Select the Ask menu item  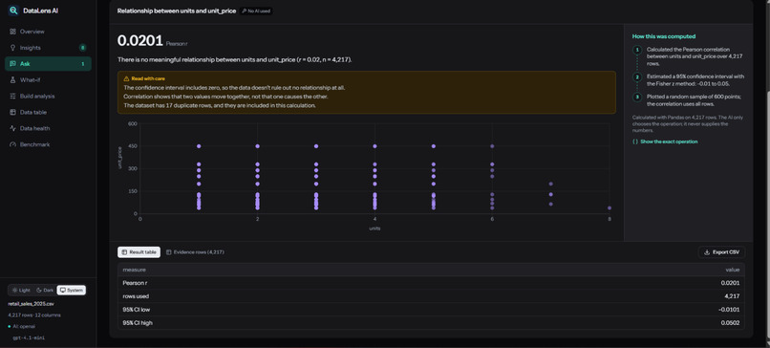click(x=48, y=64)
